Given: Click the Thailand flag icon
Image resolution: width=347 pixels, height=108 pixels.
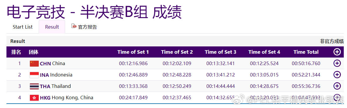Looking at the screenshot, I should [x=34, y=86].
